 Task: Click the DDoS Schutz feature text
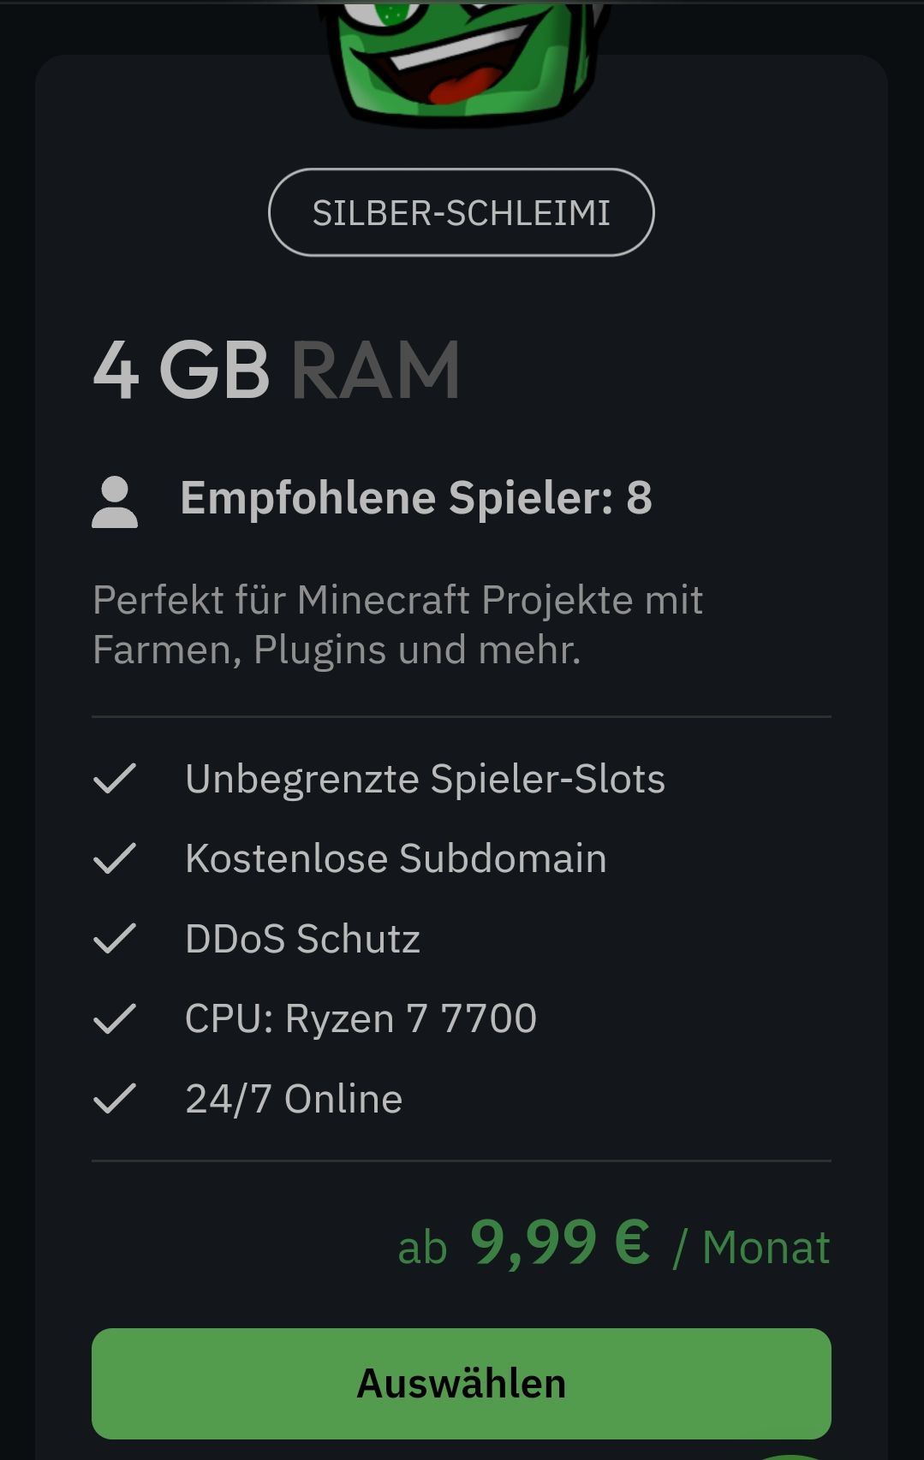click(302, 939)
